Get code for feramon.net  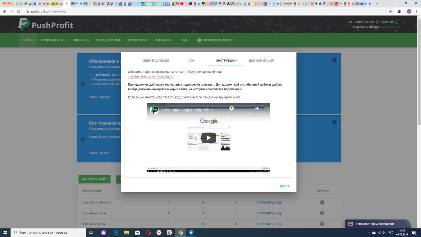[x=269, y=213]
